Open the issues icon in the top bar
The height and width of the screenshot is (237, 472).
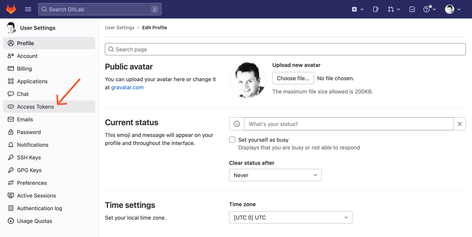pyautogui.click(x=376, y=9)
